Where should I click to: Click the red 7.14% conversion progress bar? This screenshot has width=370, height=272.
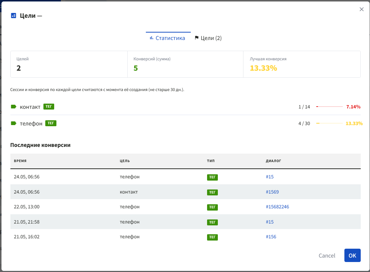[x=330, y=107]
